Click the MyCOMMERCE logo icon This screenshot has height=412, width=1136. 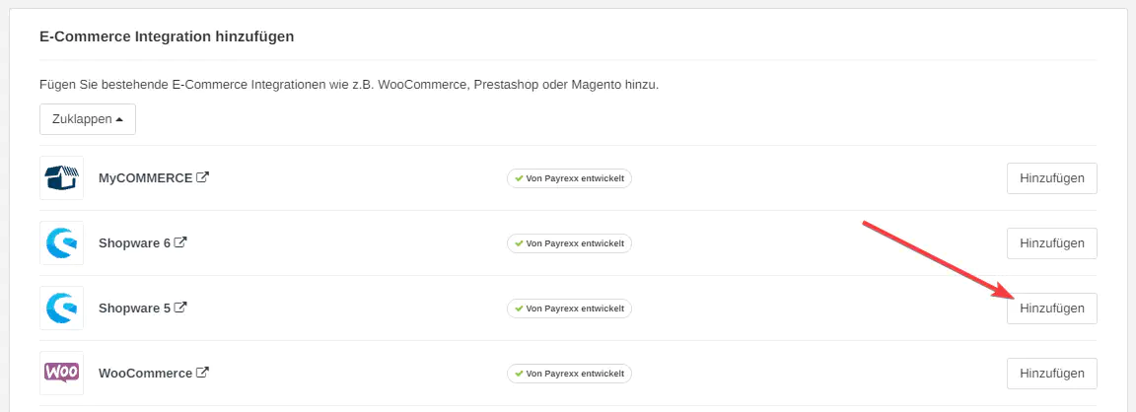pos(61,178)
